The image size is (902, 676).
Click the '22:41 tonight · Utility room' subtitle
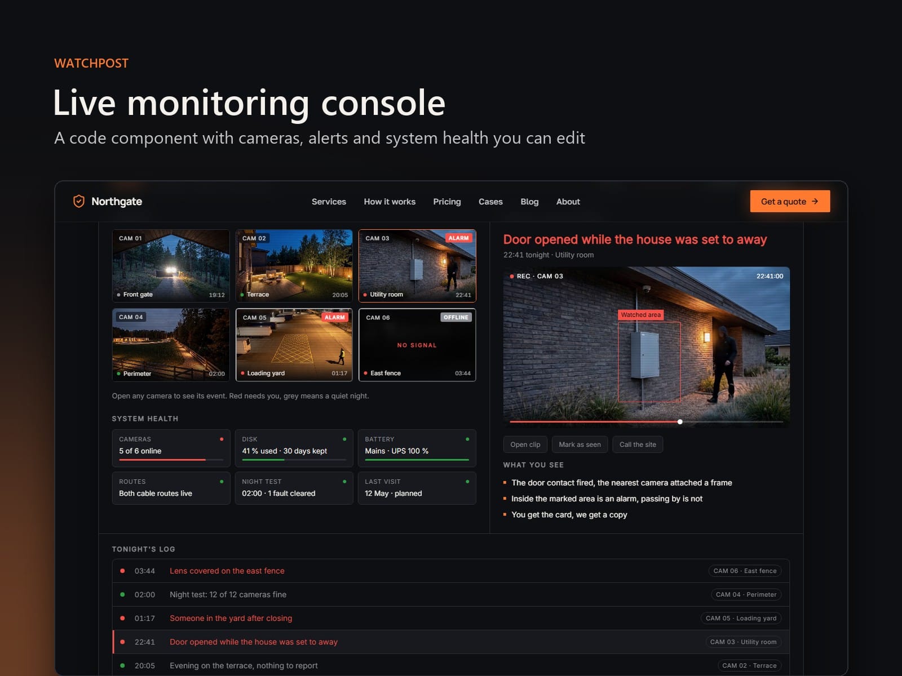549,255
